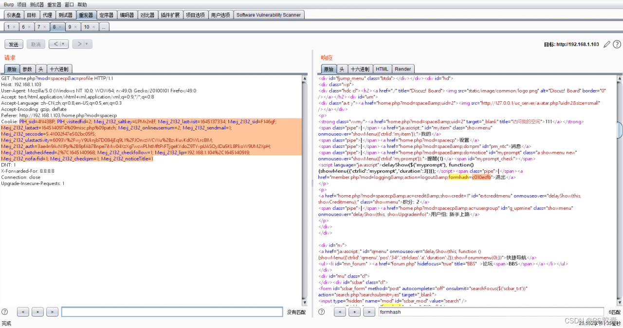Open a new repeater tab with '...'
This screenshot has width=623, height=328.
(x=104, y=27)
